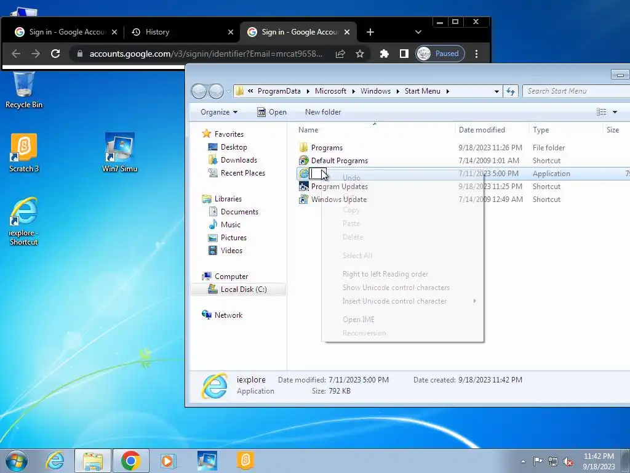This screenshot has height=473, width=630.
Task: Click the Windows Start orb
Action: click(17, 461)
